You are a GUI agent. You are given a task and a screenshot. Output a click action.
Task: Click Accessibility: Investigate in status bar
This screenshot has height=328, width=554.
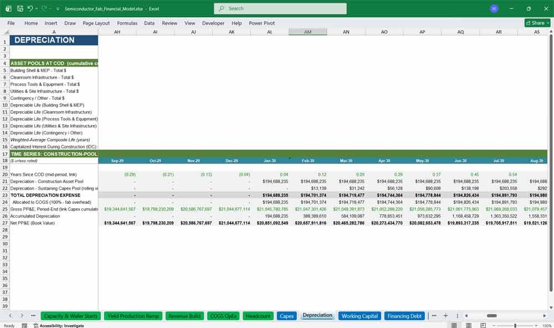pyautogui.click(x=59, y=326)
